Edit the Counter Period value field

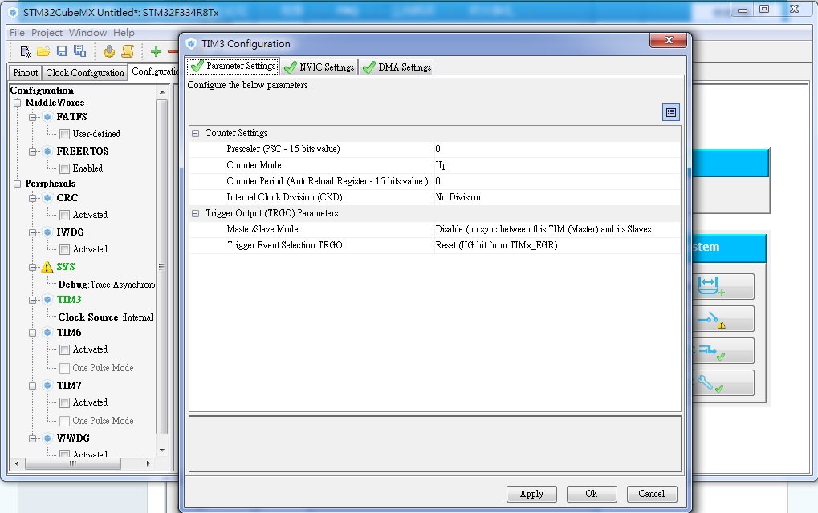(556, 181)
